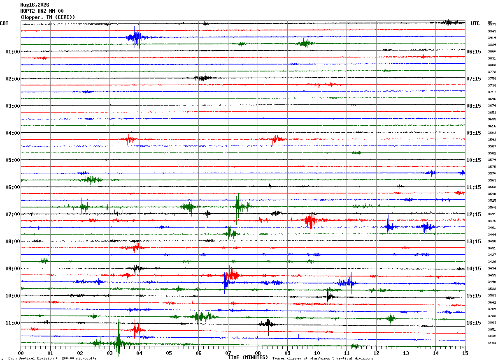Click the 03 minute axis tick label
This screenshot has width=498, height=364.
tap(109, 353)
